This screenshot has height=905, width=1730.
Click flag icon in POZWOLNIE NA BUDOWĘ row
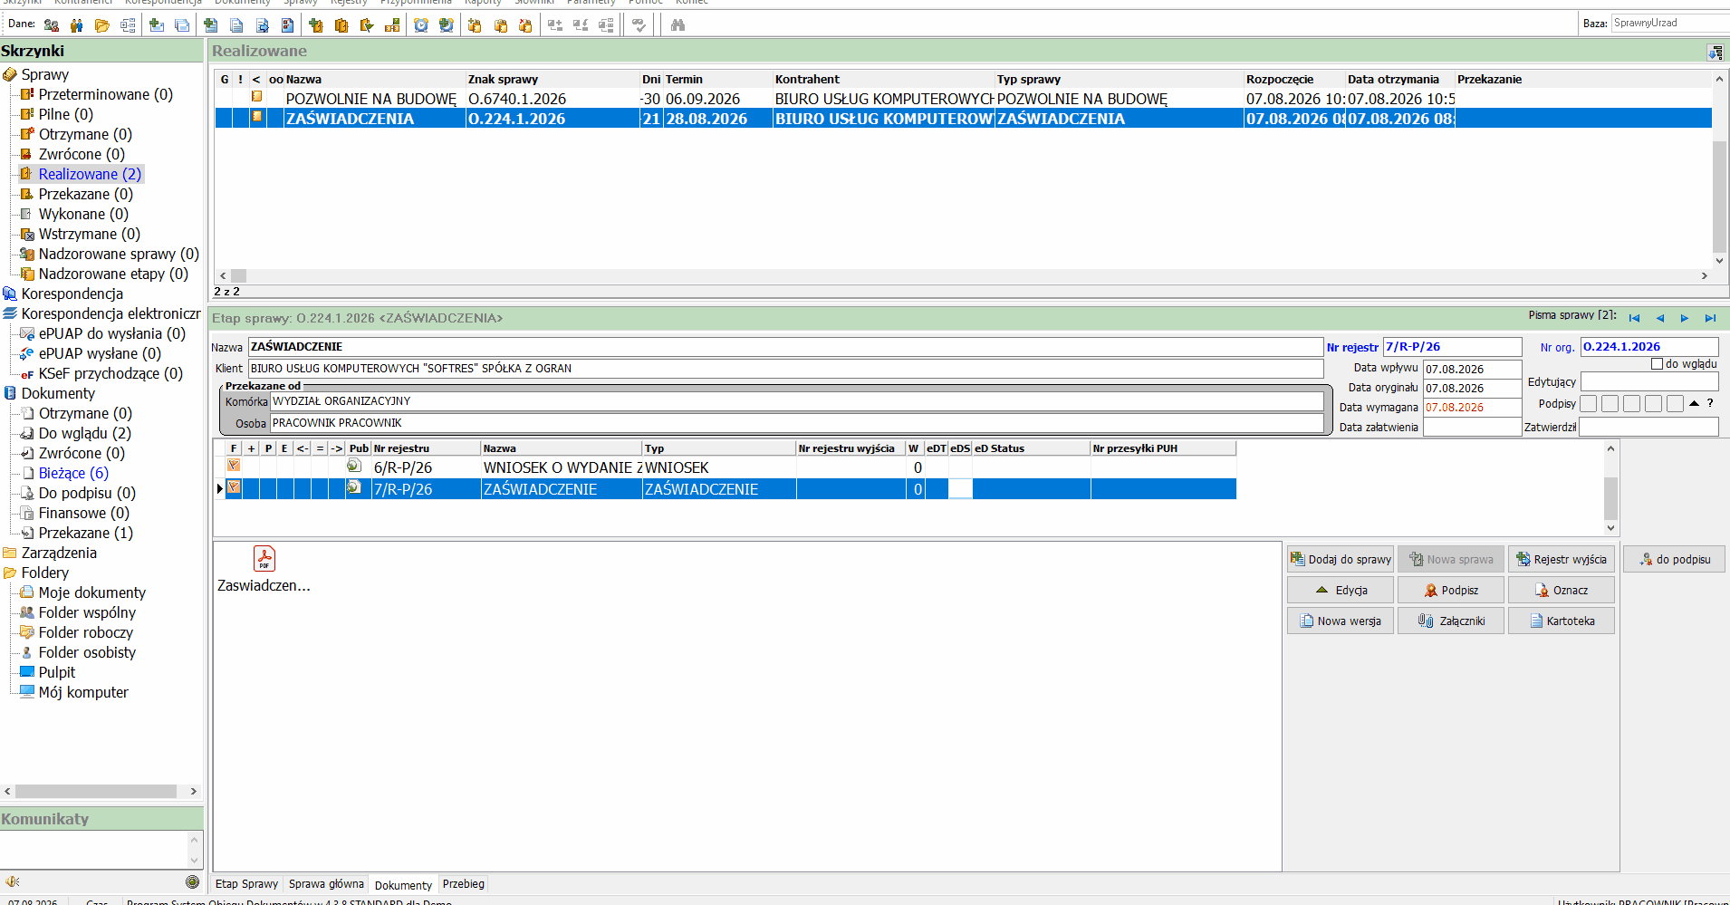pyautogui.click(x=257, y=97)
